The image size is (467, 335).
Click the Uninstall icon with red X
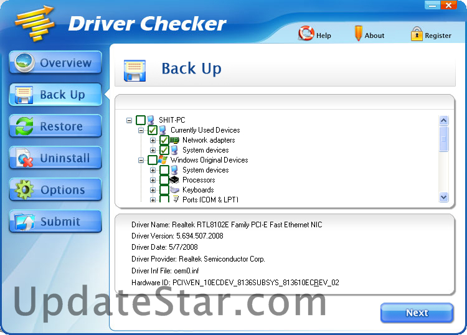tap(24, 158)
